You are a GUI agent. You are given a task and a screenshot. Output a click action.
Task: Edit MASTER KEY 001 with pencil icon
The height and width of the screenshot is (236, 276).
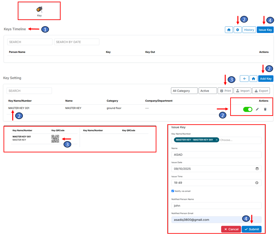point(257,109)
